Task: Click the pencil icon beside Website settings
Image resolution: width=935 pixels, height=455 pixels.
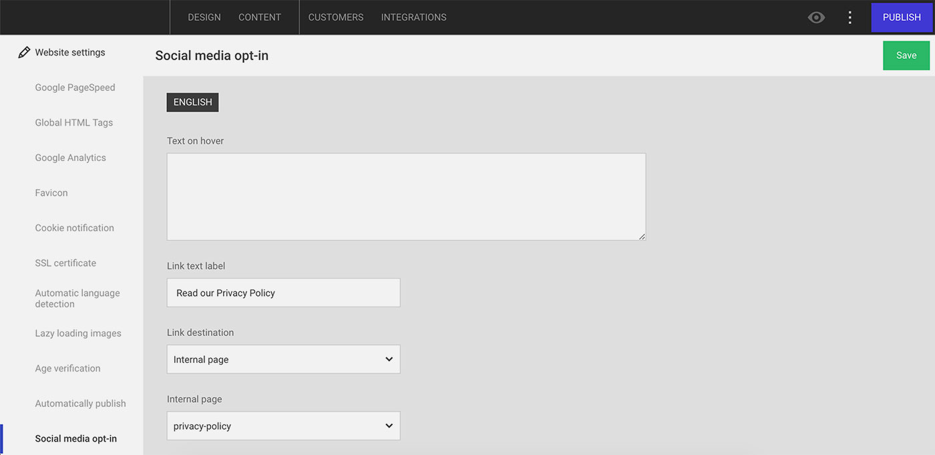Action: [x=24, y=52]
